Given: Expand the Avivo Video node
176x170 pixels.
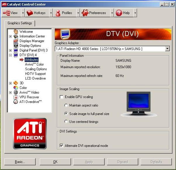Looking at the screenshot, I should pyautogui.click(x=10, y=92).
